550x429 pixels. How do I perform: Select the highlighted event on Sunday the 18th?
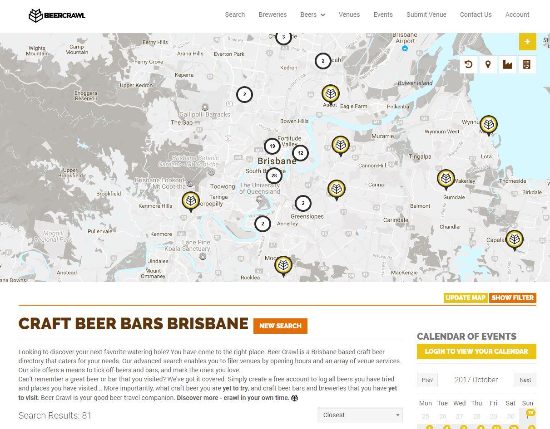point(530,413)
